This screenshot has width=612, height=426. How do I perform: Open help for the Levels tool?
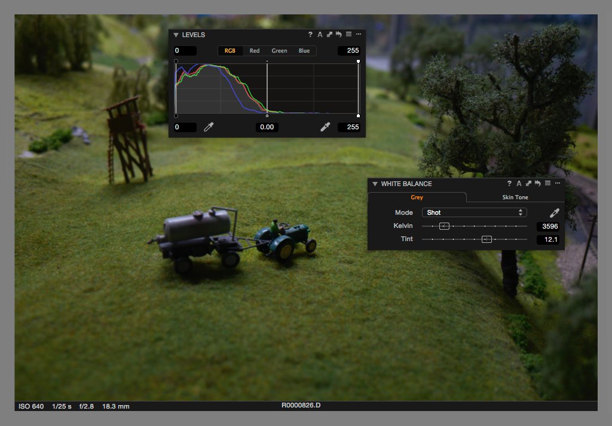[x=310, y=34]
